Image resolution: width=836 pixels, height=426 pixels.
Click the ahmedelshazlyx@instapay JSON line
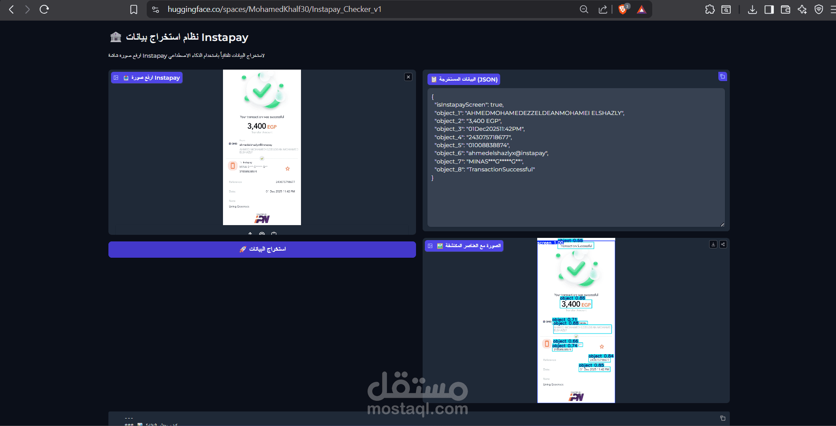(491, 153)
